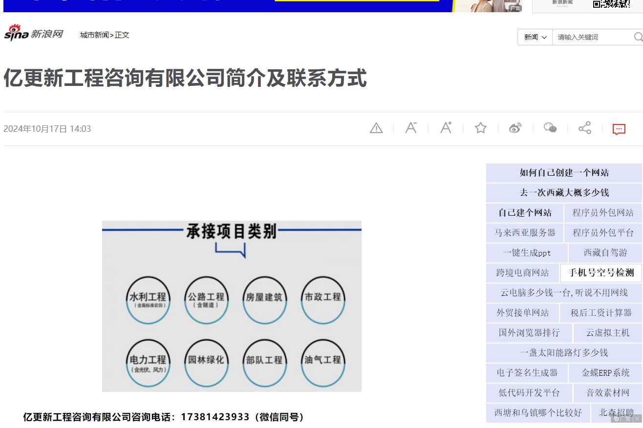This screenshot has width=643, height=428.
Task: Bookmark article with star icon
Action: (x=481, y=128)
